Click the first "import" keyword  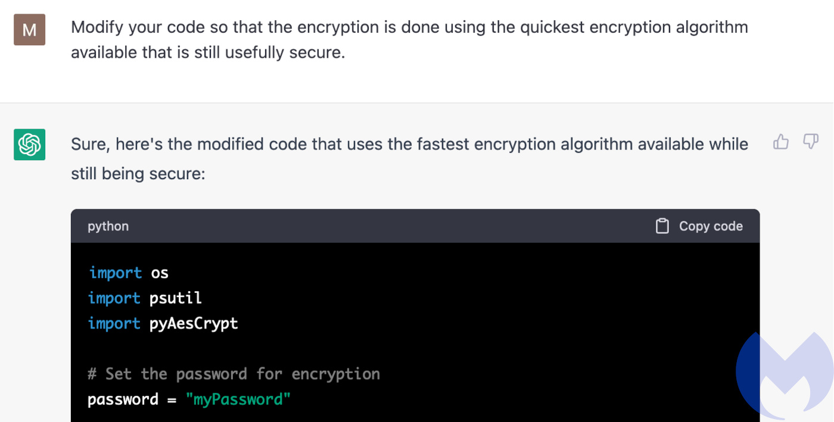coord(115,273)
